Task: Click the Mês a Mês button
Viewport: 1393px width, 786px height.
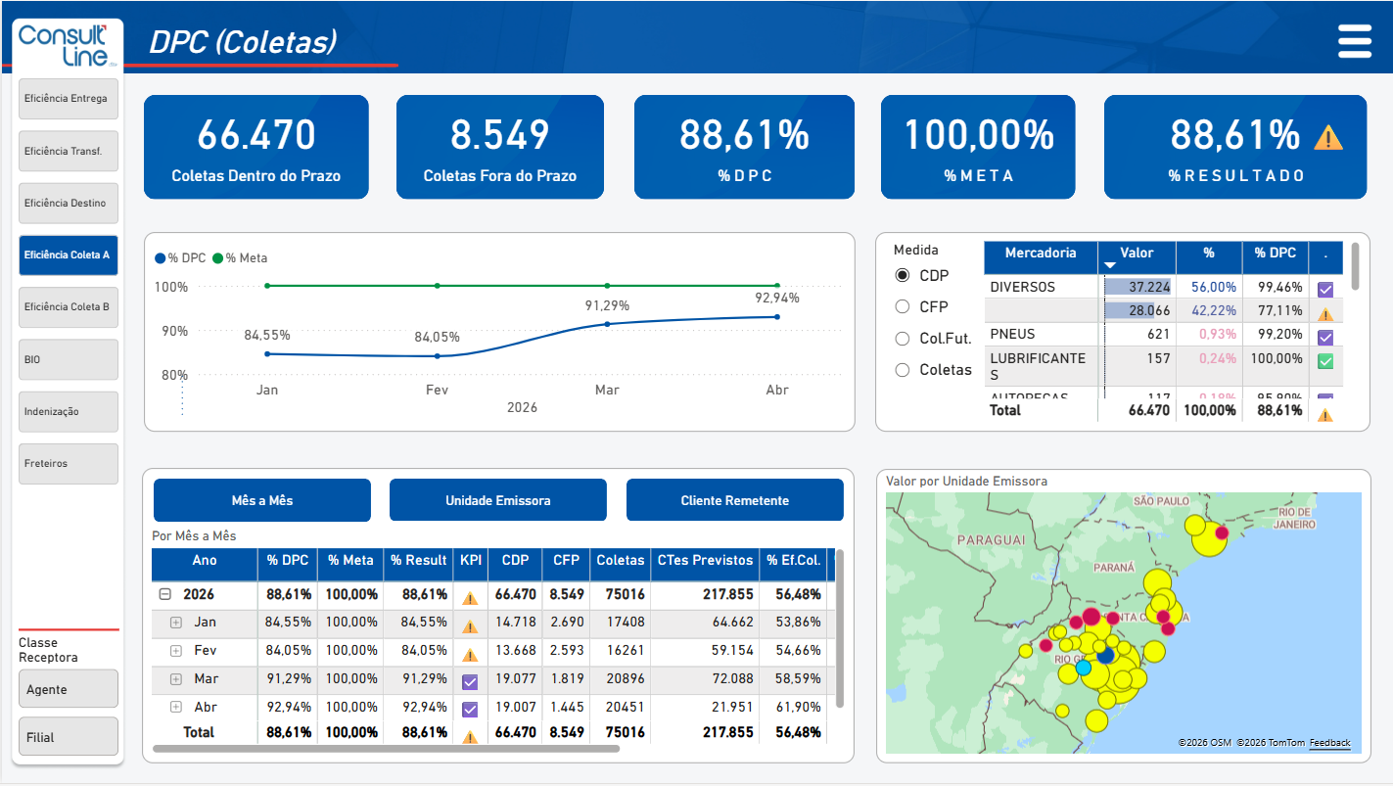Action: 262,500
